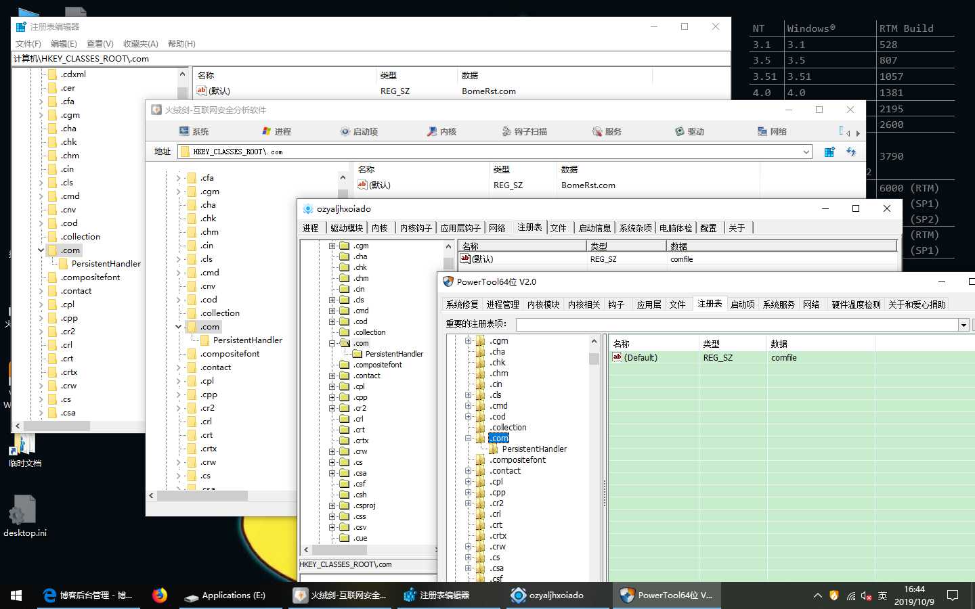Open 帮助(H) menu in Registry Editor
Viewport: 975px width, 609px height.
[181, 43]
